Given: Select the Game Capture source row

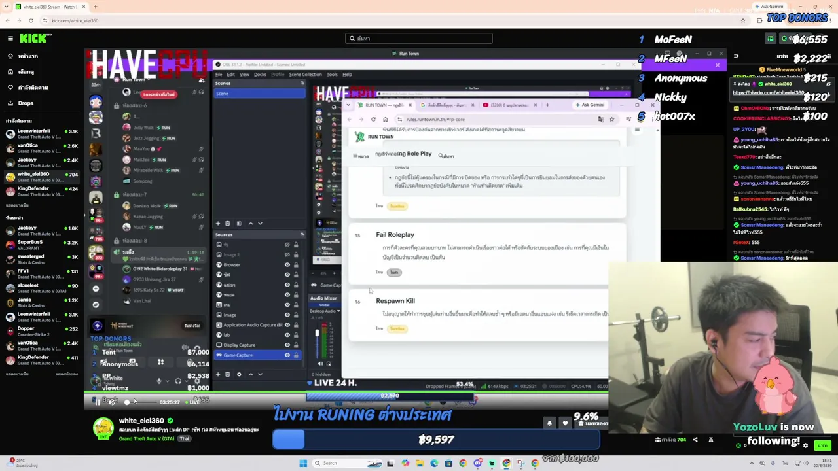Looking at the screenshot, I should coord(258,355).
